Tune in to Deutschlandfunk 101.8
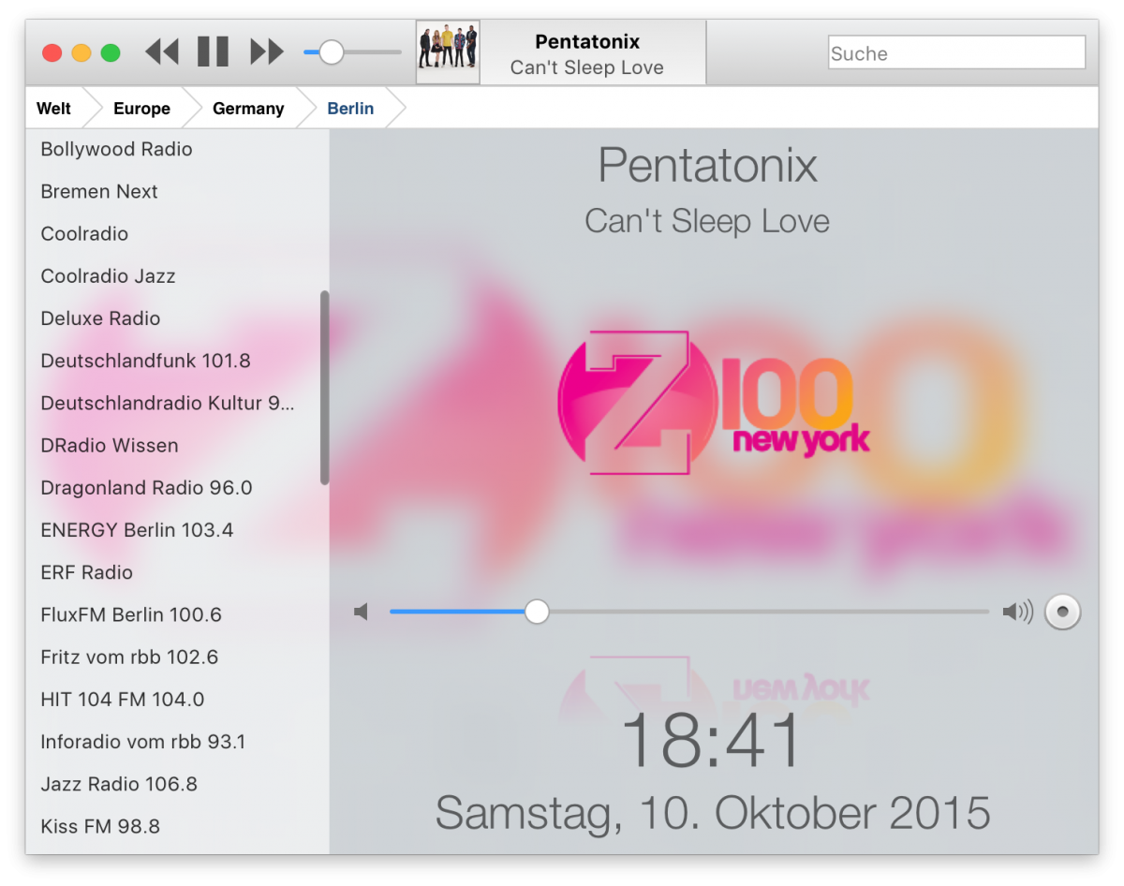This screenshot has height=886, width=1124. click(177, 361)
